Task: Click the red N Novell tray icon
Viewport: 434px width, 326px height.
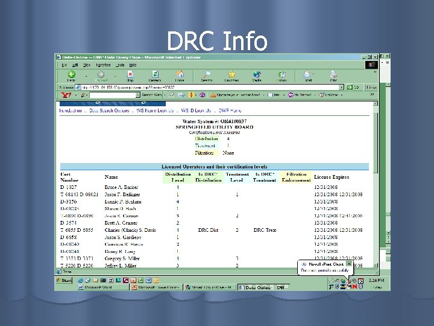Action: [354, 287]
